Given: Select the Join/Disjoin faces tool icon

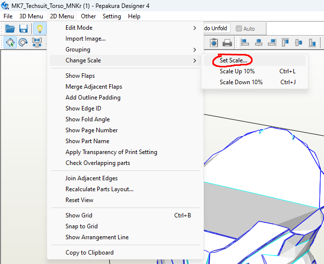Looking at the screenshot, I should pos(37,43).
